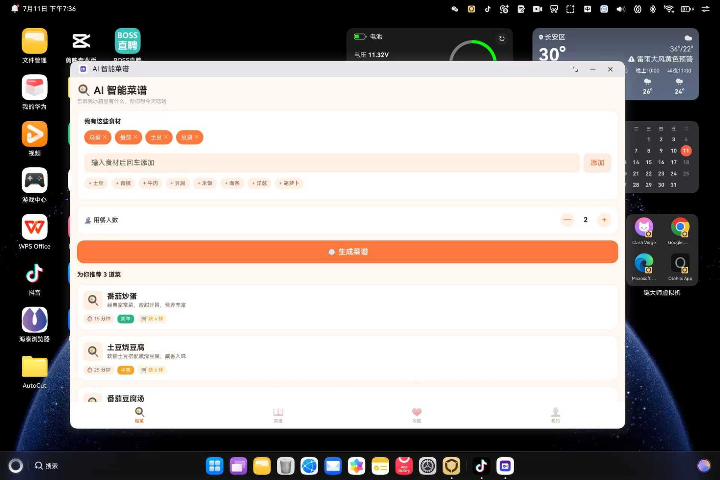This screenshot has height=480, width=720.
Task: Click the 缺6样 missing items badge
Action: [x=152, y=370]
